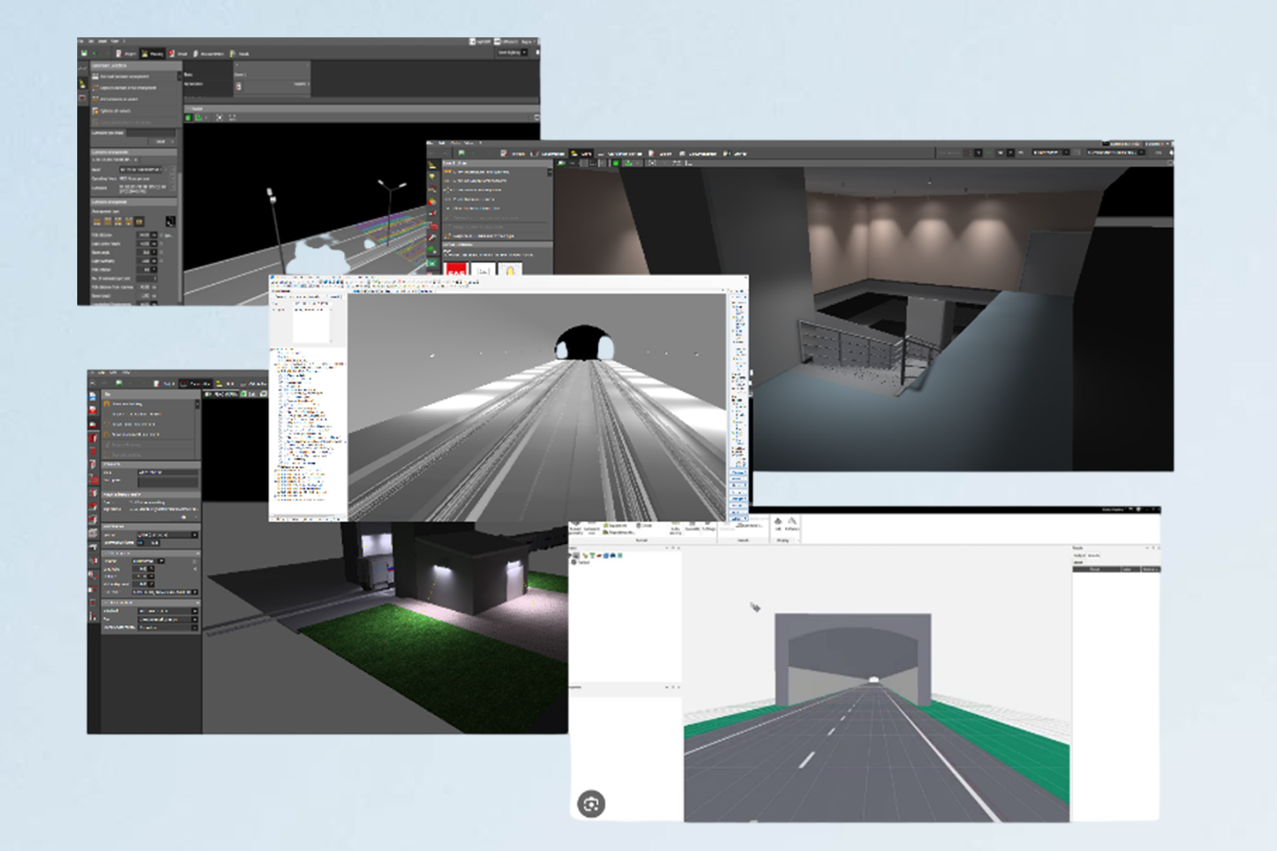
Task: Select light bulb icon in interior window sidebar
Action: [432, 177]
